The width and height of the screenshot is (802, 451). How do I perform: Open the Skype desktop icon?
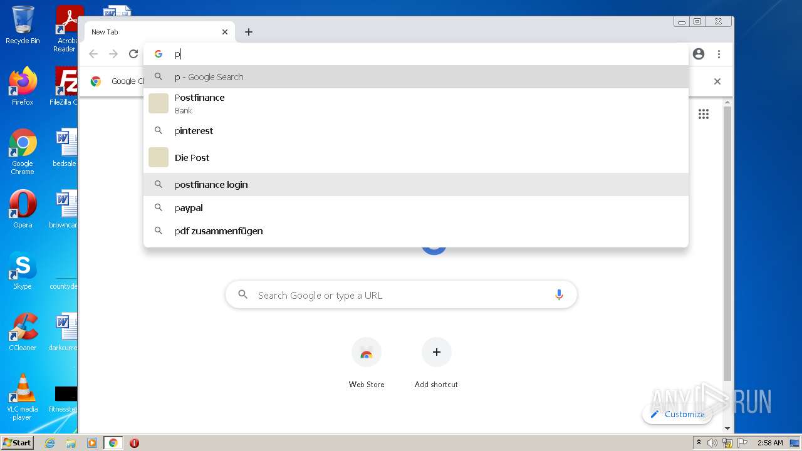point(23,271)
